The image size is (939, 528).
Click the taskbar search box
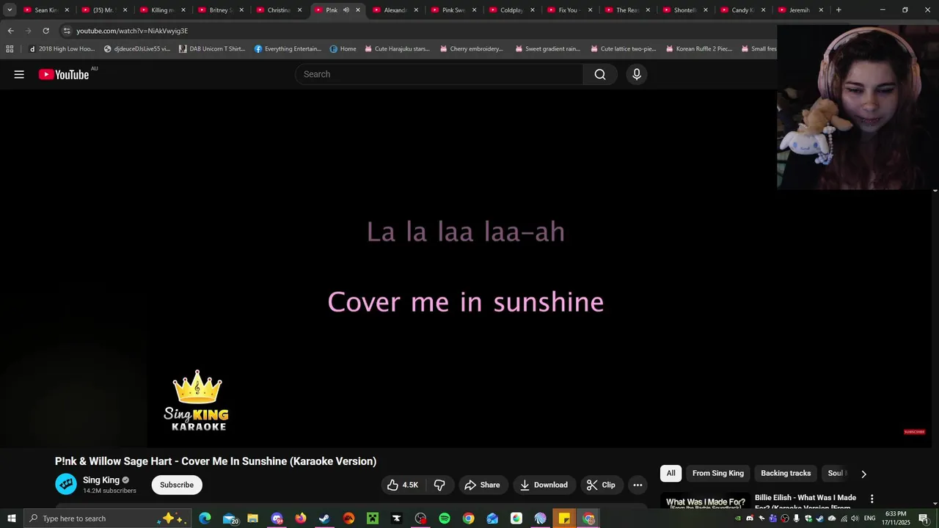(106, 518)
